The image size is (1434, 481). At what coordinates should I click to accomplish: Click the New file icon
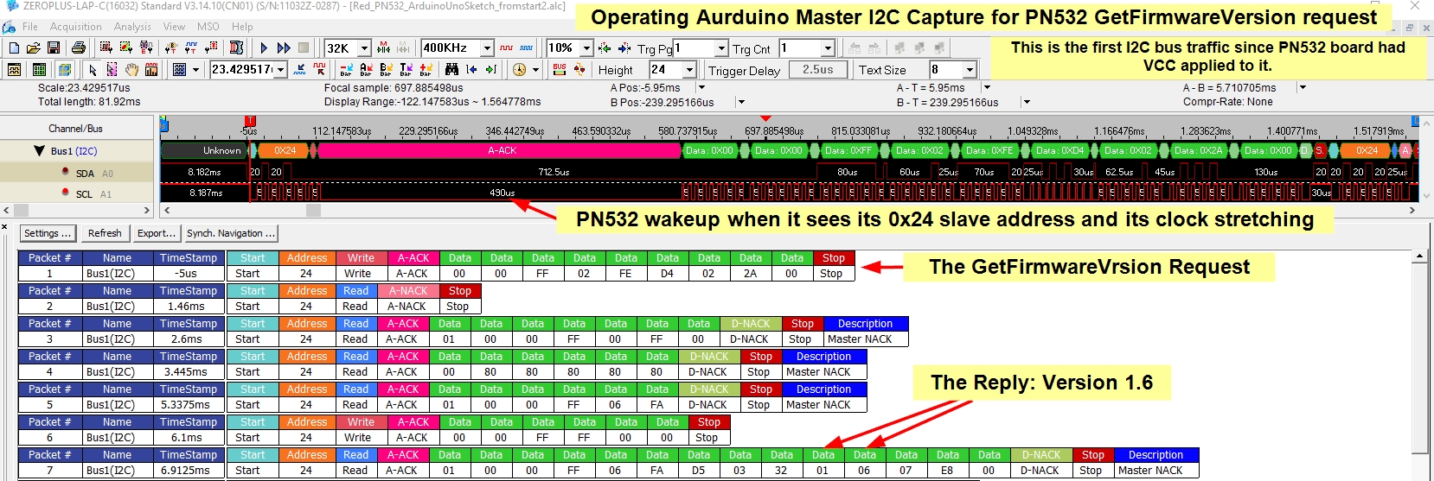pyautogui.click(x=14, y=47)
